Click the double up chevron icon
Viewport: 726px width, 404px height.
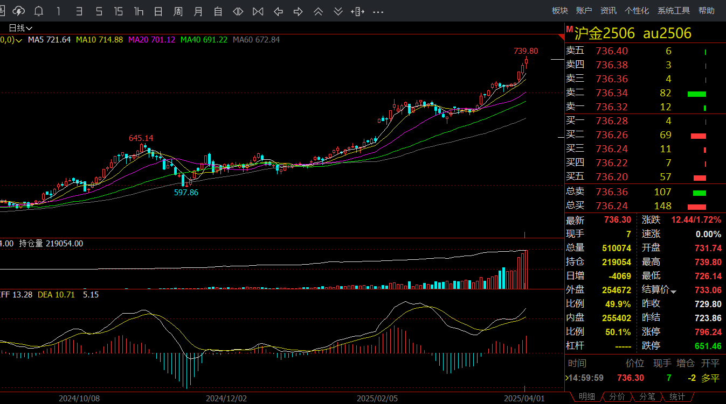click(318, 11)
